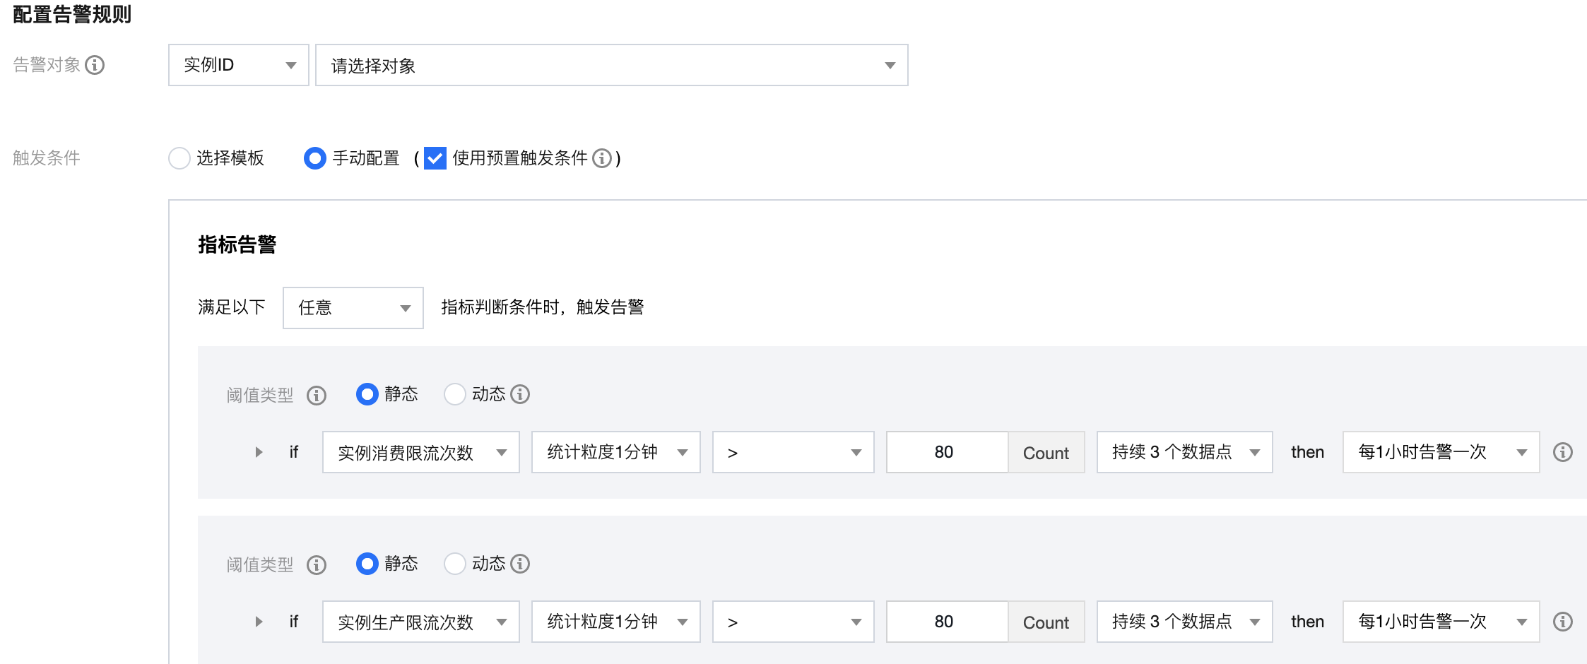Viewport: 1587px width, 664px height.
Task: Open the 实例ID dropdown
Action: (239, 65)
